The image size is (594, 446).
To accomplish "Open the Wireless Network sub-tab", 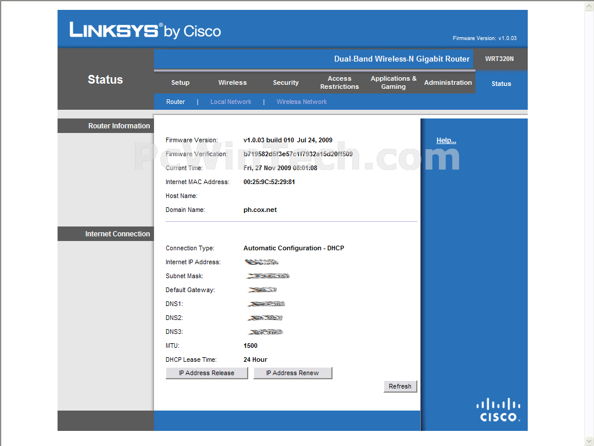I will (x=302, y=102).
